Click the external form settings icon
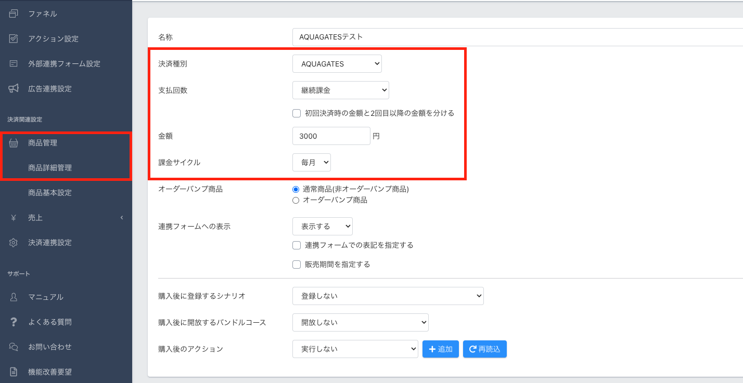The height and width of the screenshot is (383, 743). tap(14, 64)
